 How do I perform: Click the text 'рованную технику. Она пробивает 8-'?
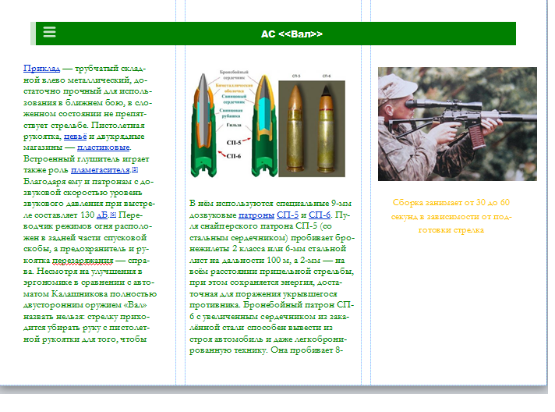(266, 350)
